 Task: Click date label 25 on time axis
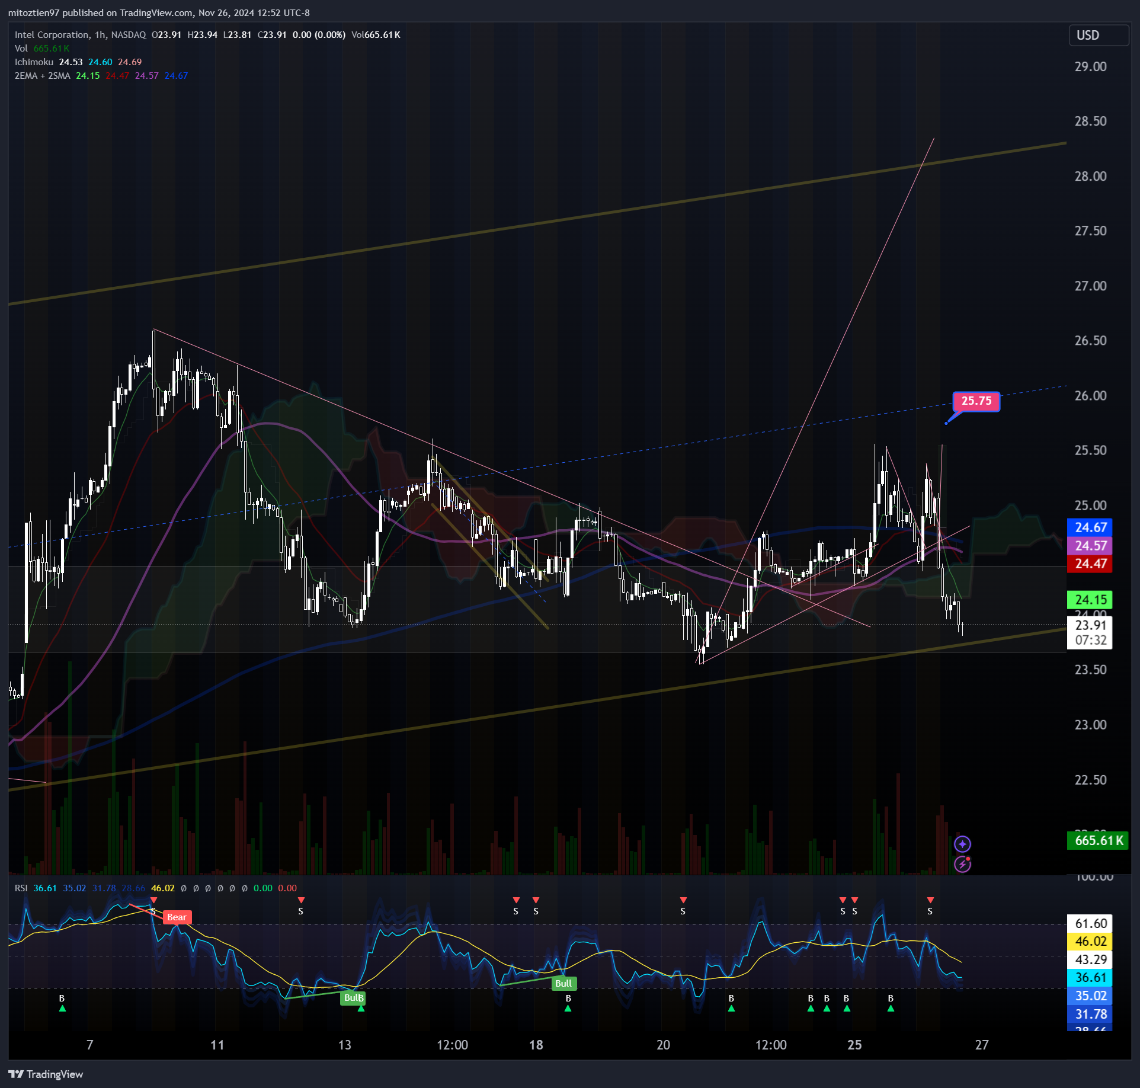pyautogui.click(x=854, y=1045)
